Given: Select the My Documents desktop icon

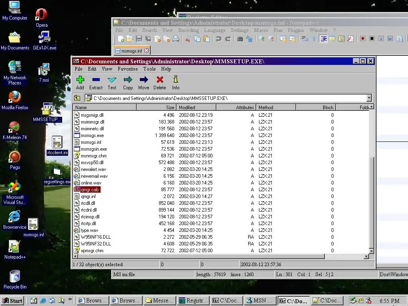Looking at the screenshot, I should (15, 41).
